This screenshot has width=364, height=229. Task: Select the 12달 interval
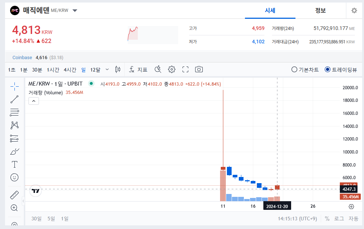(x=95, y=70)
